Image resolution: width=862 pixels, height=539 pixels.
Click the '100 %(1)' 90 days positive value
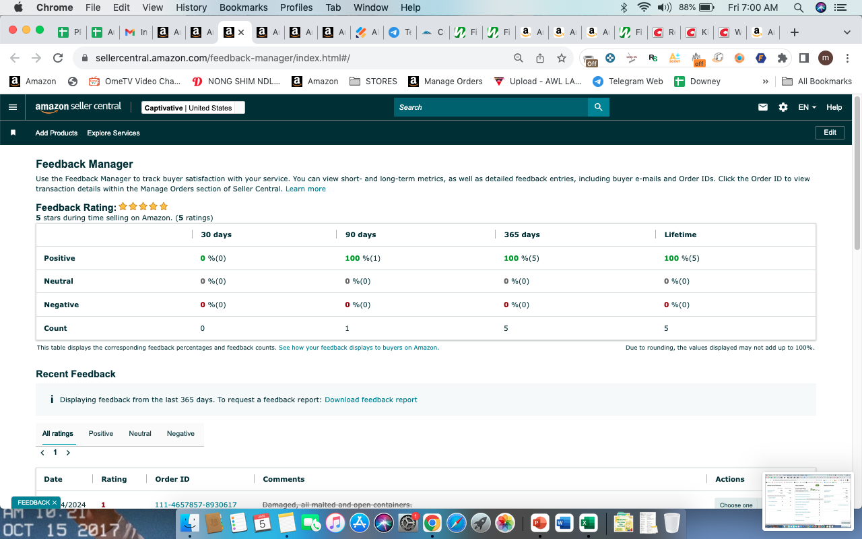362,258
